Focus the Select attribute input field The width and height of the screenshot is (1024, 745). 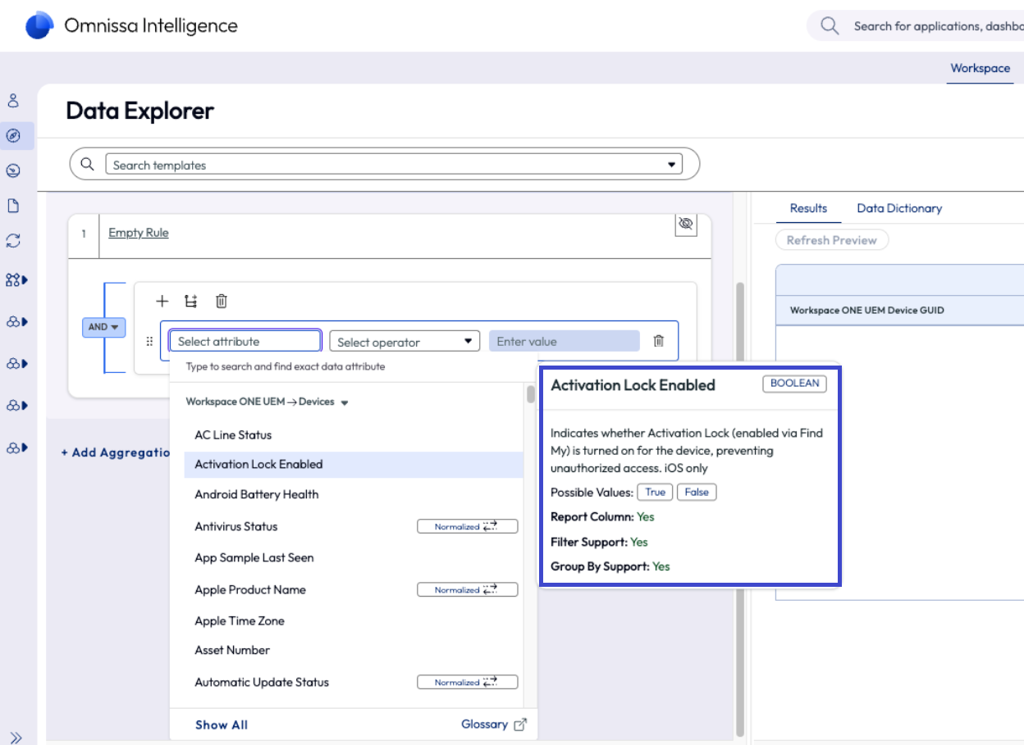point(245,341)
